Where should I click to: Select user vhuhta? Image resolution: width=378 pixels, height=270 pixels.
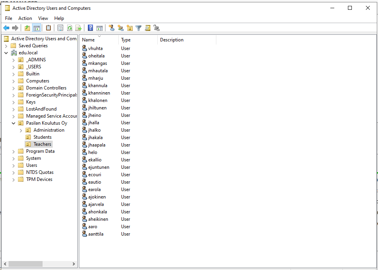tap(95, 48)
